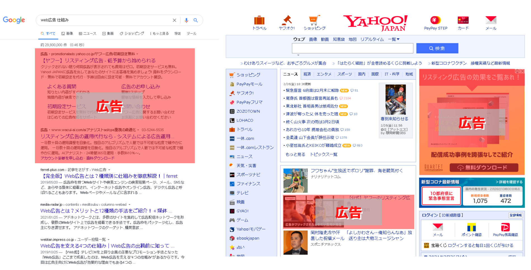Open ショッピング in Yahoo left sidebar
531x270 pixels.
(248, 75)
